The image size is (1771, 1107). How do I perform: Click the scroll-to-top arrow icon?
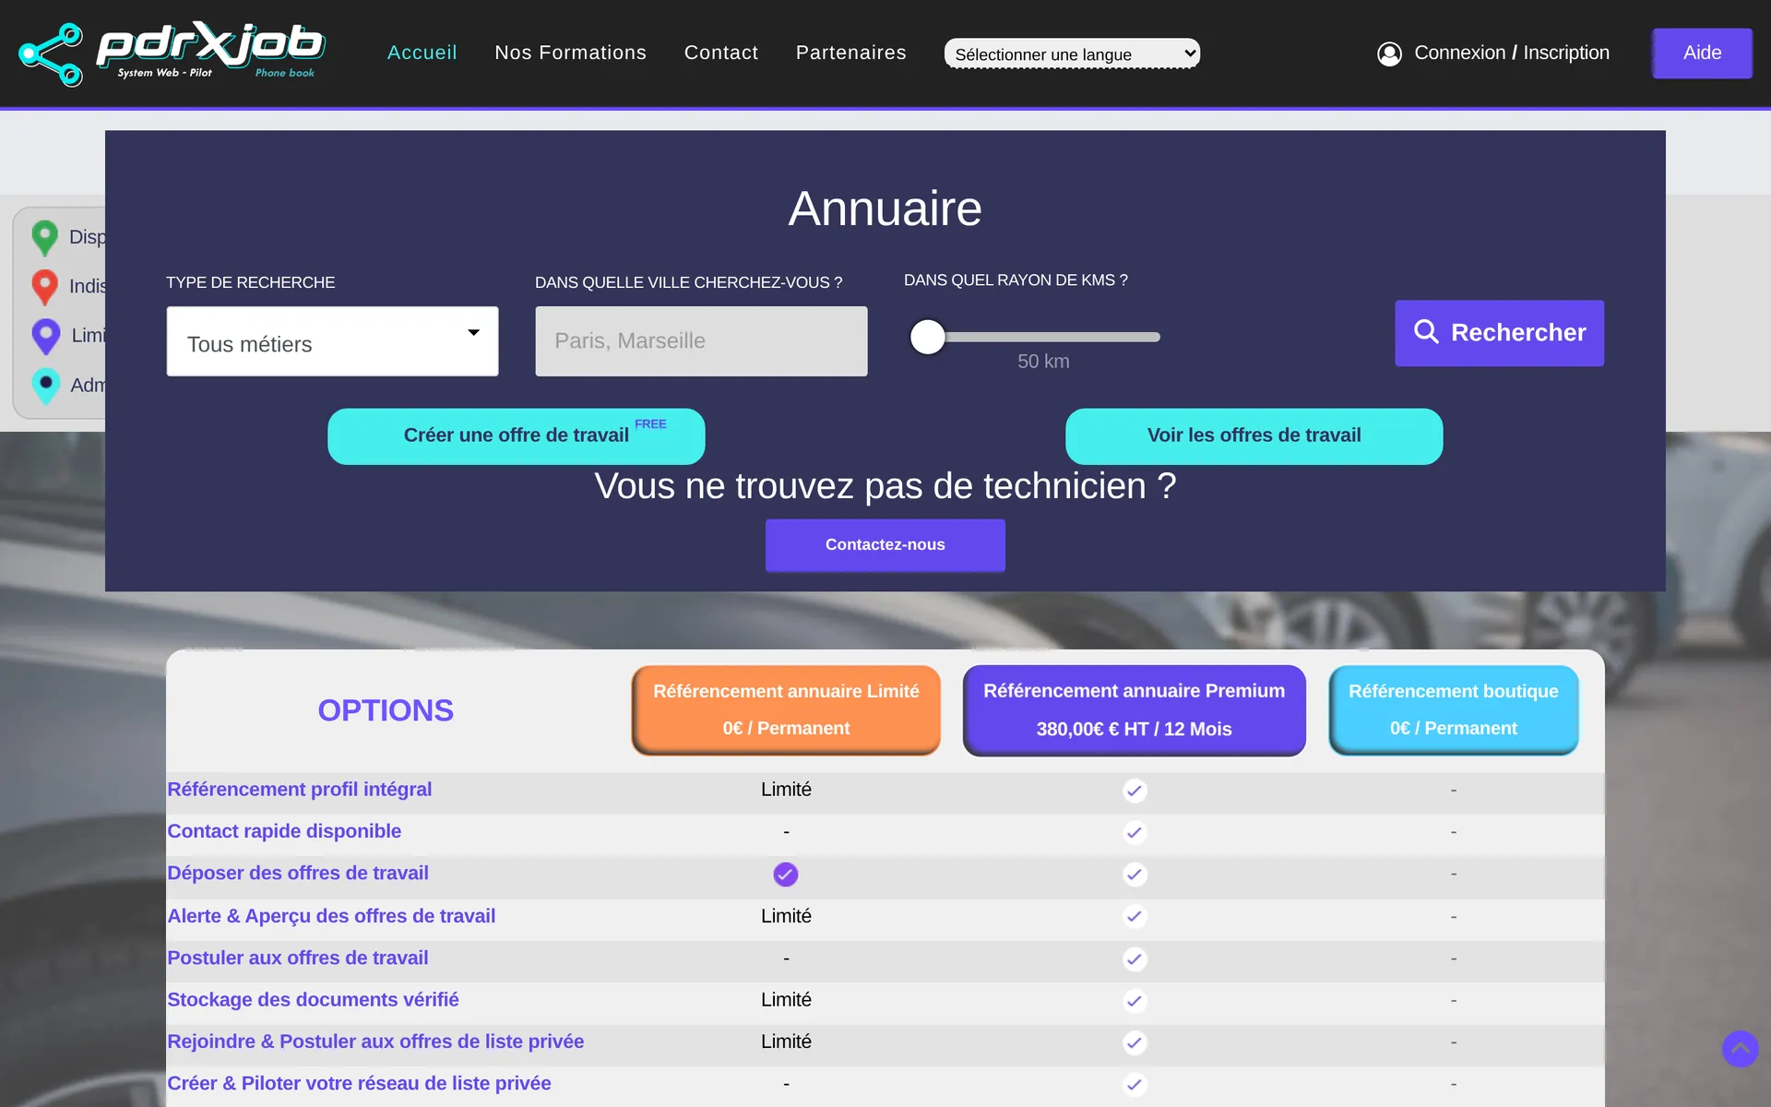click(x=1740, y=1049)
